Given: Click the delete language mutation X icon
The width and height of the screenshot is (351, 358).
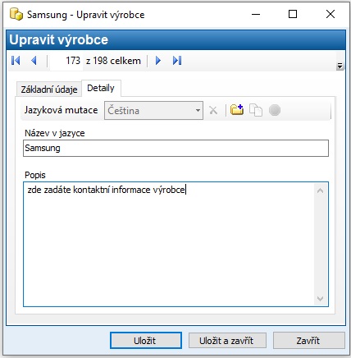Looking at the screenshot, I should click(x=213, y=111).
